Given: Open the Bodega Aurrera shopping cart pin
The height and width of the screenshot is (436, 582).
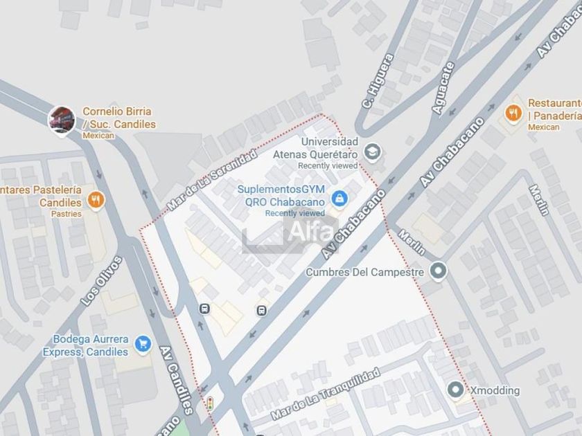Looking at the screenshot, I should coord(143,345).
